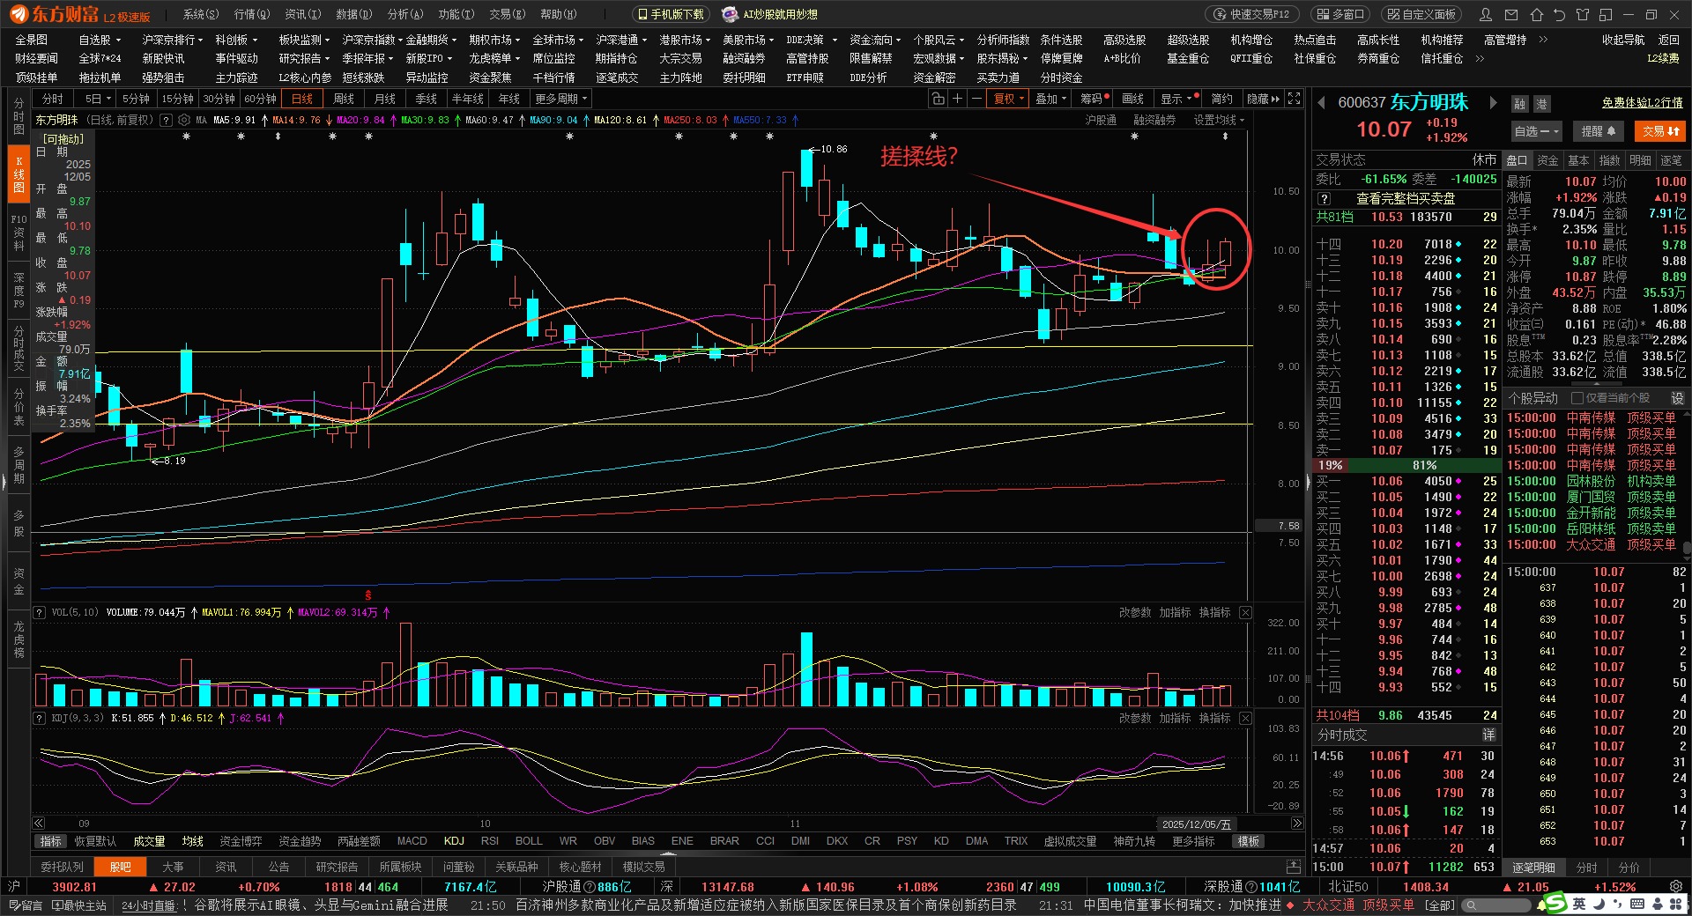The image size is (1692, 916).
Task: Check the 仅看当前个股 checkbox
Action: click(x=1577, y=398)
